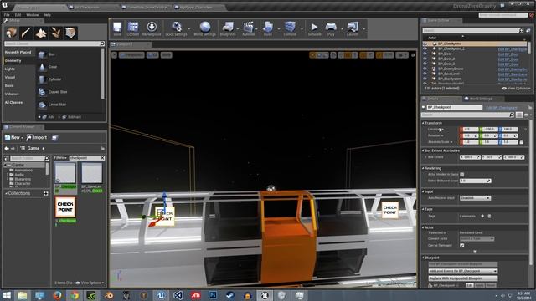This screenshot has width=536, height=301.
Task: Collapse the Tags section
Action: [423, 209]
